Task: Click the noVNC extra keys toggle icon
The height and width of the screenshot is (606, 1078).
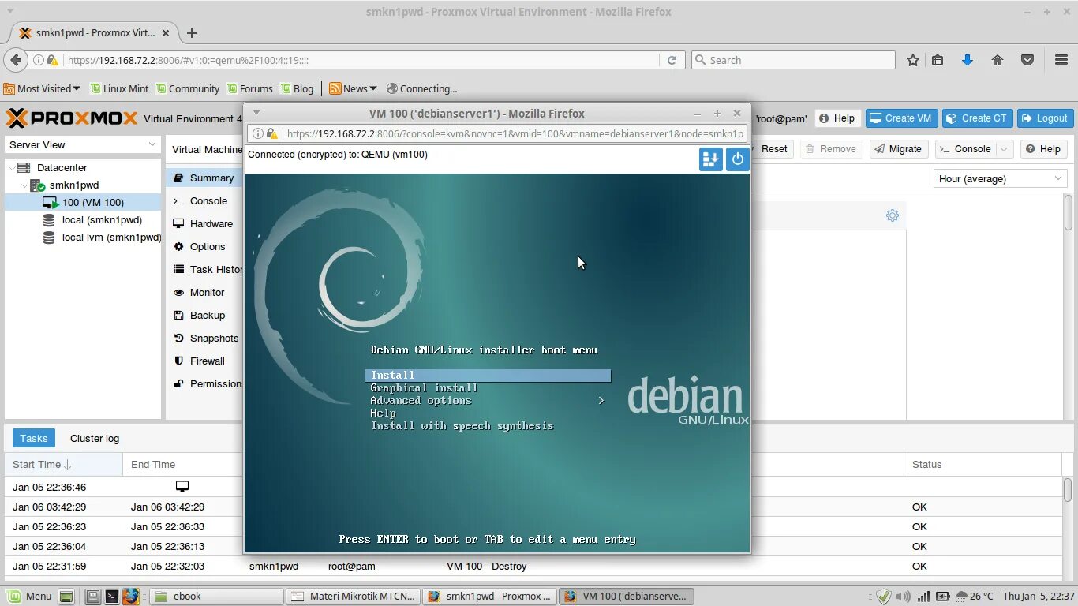Action: [710, 159]
